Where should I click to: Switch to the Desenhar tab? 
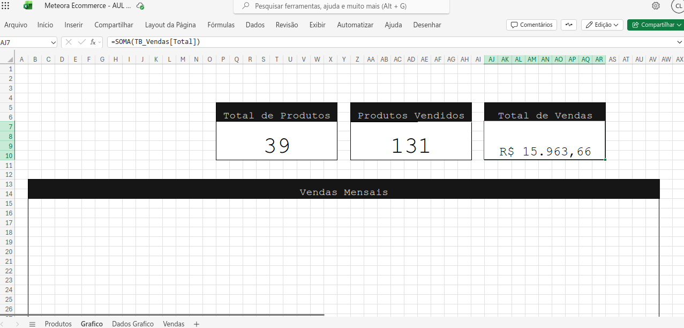[427, 25]
